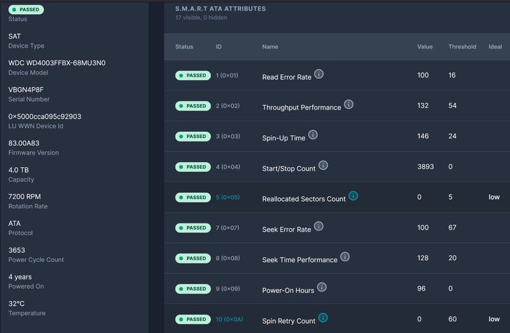Click the Threshold column header
The width and height of the screenshot is (510, 333).
[x=462, y=47]
